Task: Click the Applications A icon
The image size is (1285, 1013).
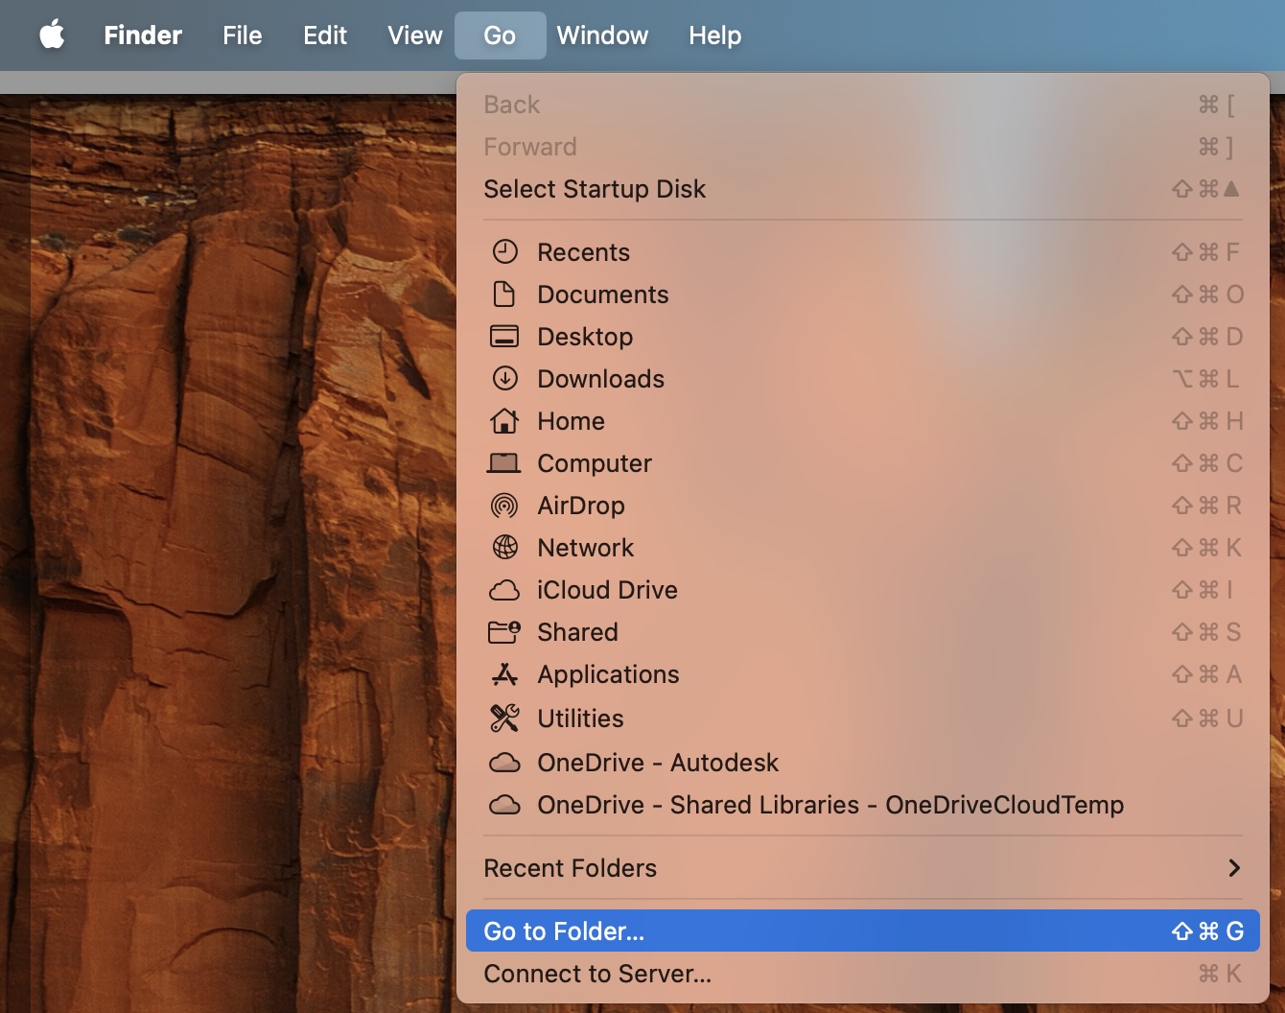Action: click(506, 674)
